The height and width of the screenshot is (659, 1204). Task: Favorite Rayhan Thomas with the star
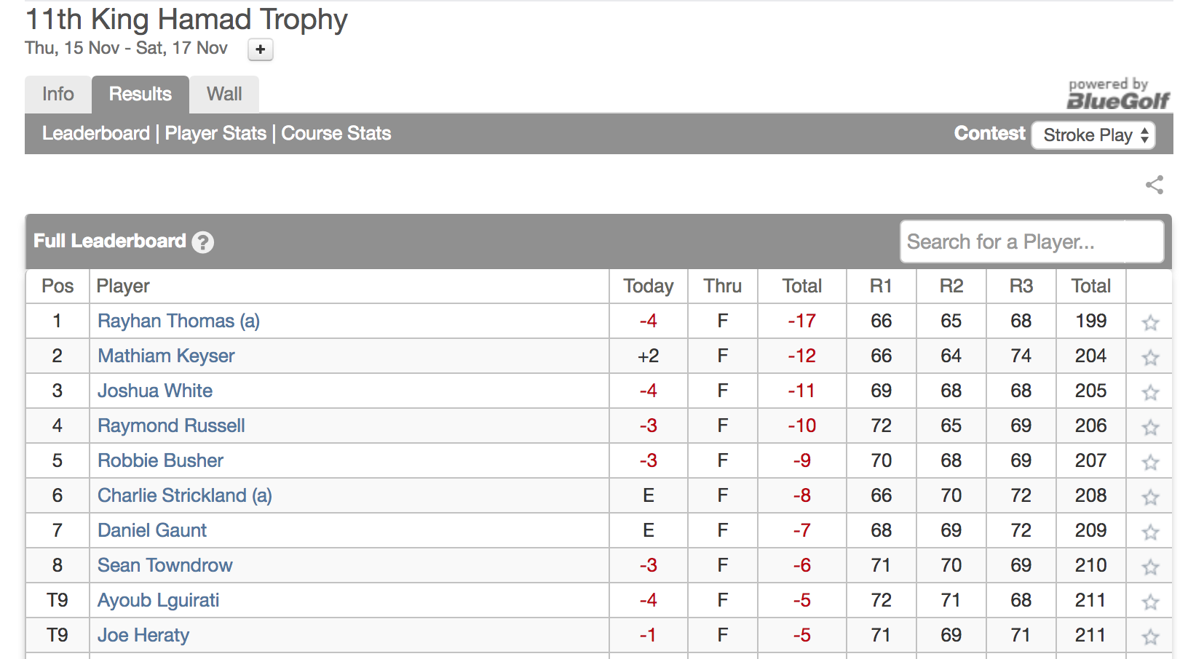click(1150, 322)
